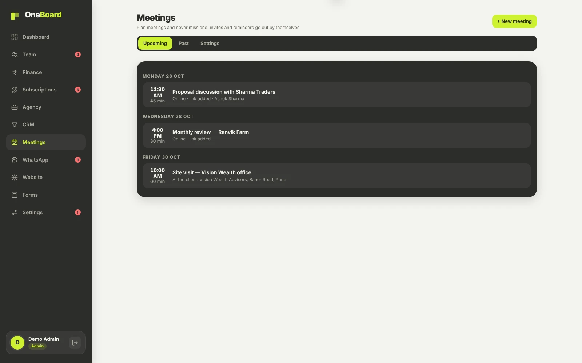Open Dashboard from the sidebar
Image resolution: width=582 pixels, height=363 pixels.
point(46,37)
